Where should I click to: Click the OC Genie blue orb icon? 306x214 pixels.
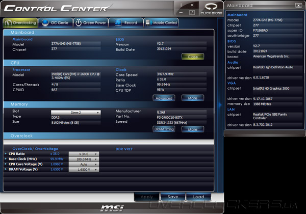pos(45,23)
